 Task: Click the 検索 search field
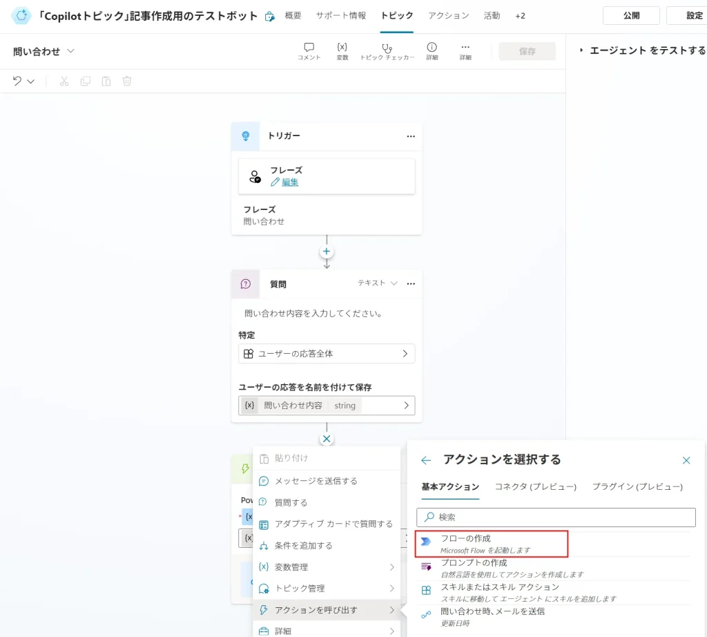coord(556,517)
